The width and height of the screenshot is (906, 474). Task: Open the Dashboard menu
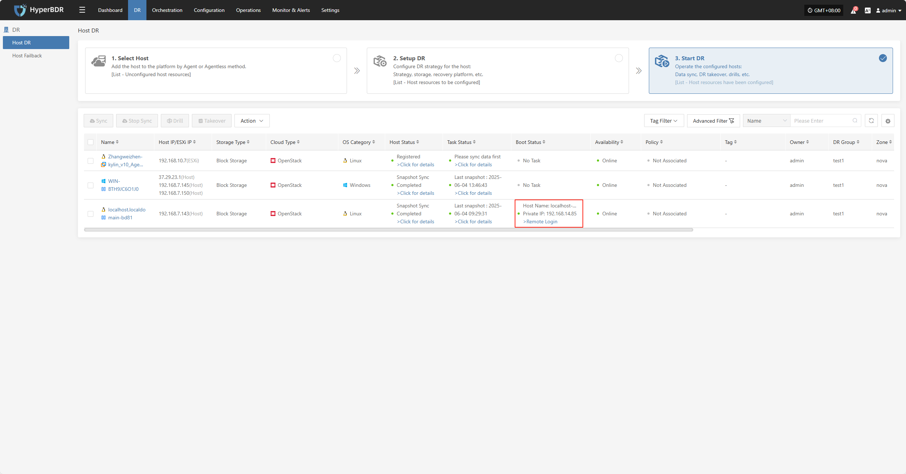coord(110,10)
